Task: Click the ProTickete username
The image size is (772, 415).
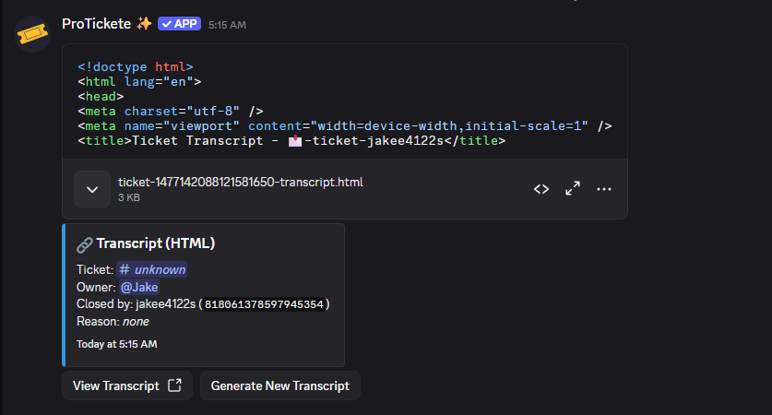Action: [97, 23]
